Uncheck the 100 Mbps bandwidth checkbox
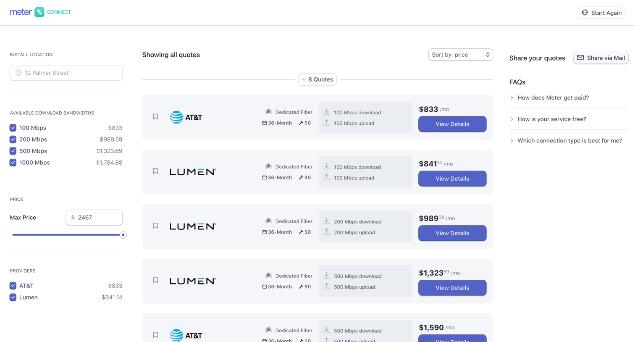The width and height of the screenshot is (635, 342). click(x=13, y=128)
